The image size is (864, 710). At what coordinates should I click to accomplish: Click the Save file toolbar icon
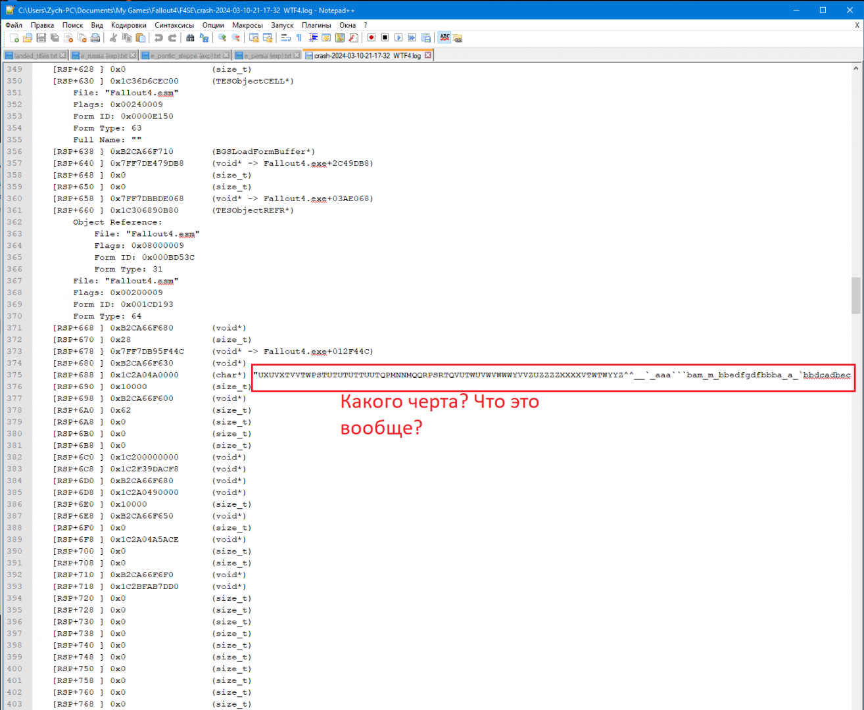[x=41, y=38]
